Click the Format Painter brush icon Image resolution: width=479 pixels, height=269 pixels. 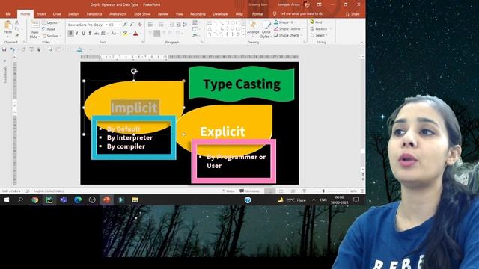[x=16, y=35]
